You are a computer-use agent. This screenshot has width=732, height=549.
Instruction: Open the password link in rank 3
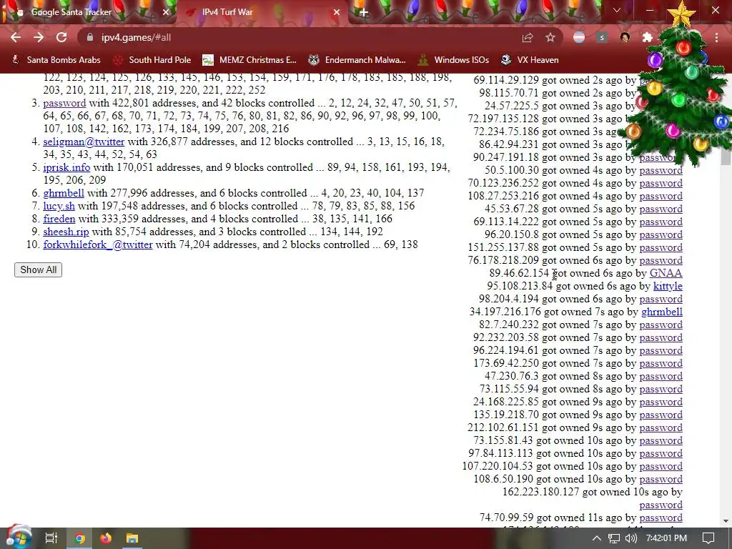click(x=64, y=103)
